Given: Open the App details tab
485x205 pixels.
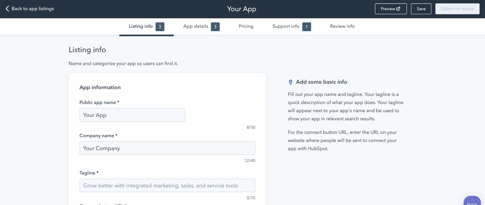Looking at the screenshot, I should (x=196, y=26).
